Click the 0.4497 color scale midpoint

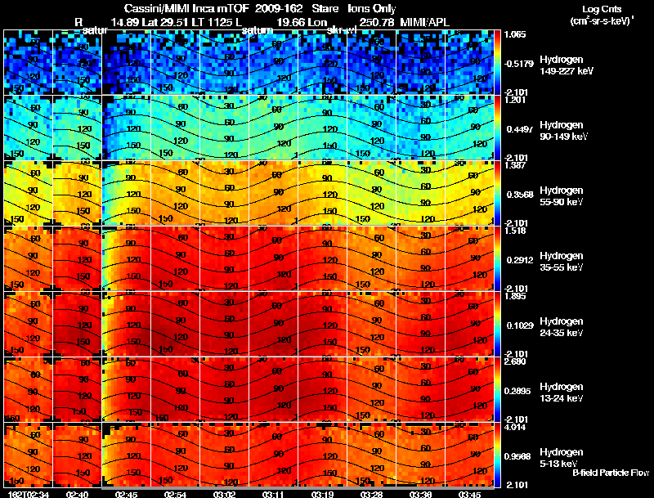click(x=520, y=129)
